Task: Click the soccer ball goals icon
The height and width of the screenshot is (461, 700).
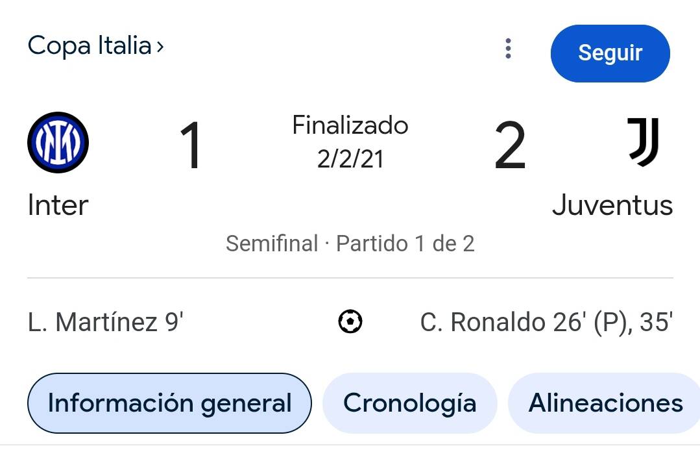Action: 350,321
